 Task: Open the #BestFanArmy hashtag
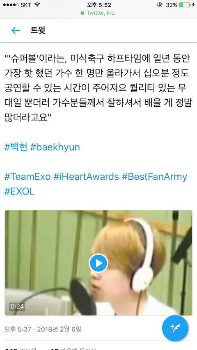tap(154, 177)
